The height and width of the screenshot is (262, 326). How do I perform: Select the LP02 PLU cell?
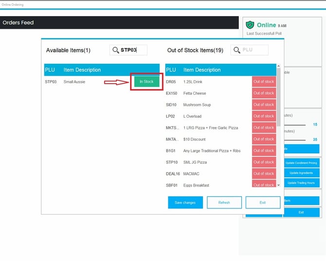(170, 116)
